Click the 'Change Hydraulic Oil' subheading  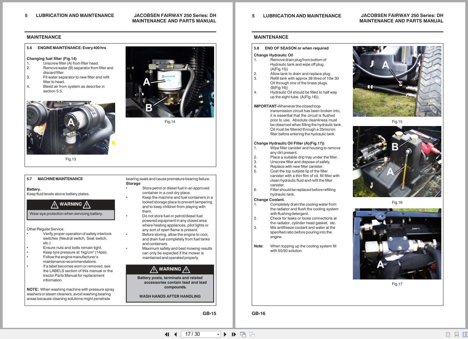pyautogui.click(x=273, y=55)
